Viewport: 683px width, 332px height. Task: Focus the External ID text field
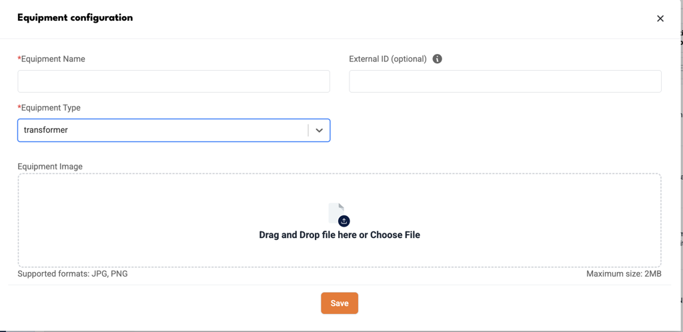(x=506, y=81)
